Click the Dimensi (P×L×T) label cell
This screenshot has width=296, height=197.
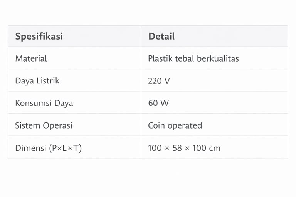click(x=49, y=148)
